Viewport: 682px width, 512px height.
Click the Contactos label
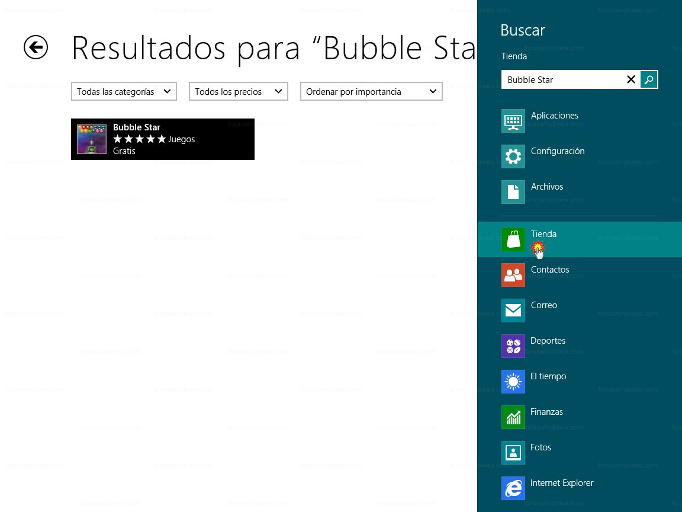(550, 270)
